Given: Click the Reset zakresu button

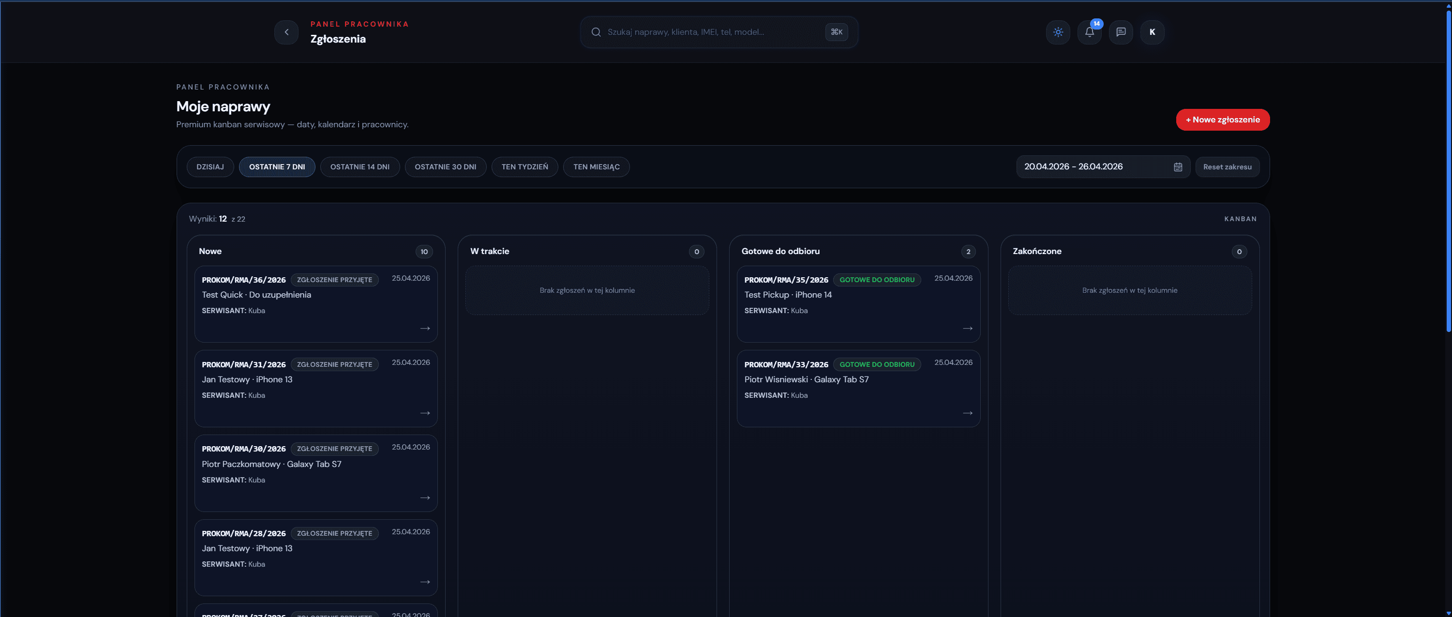Looking at the screenshot, I should (x=1227, y=167).
